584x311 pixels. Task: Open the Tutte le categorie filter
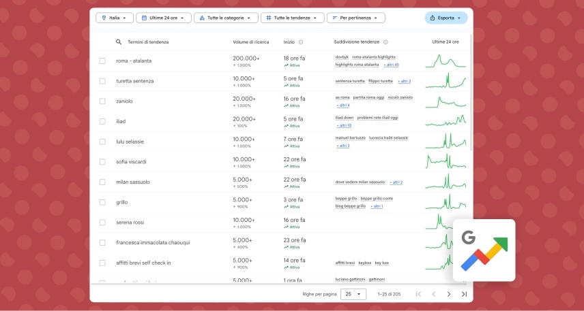225,18
